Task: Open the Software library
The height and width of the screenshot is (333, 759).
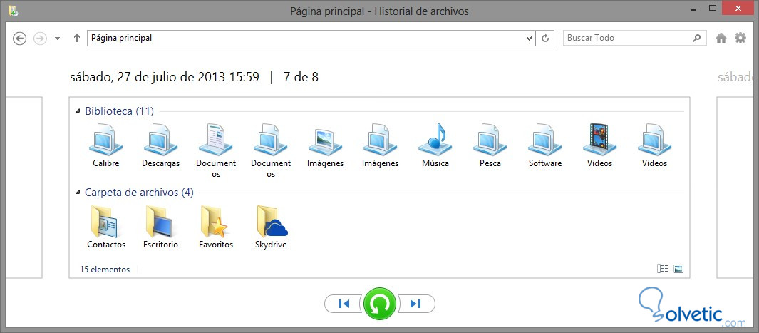Action: [x=545, y=145]
